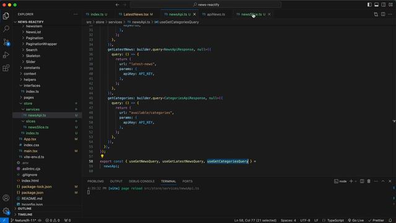
Task: Split the terminal
Action: click(362, 181)
